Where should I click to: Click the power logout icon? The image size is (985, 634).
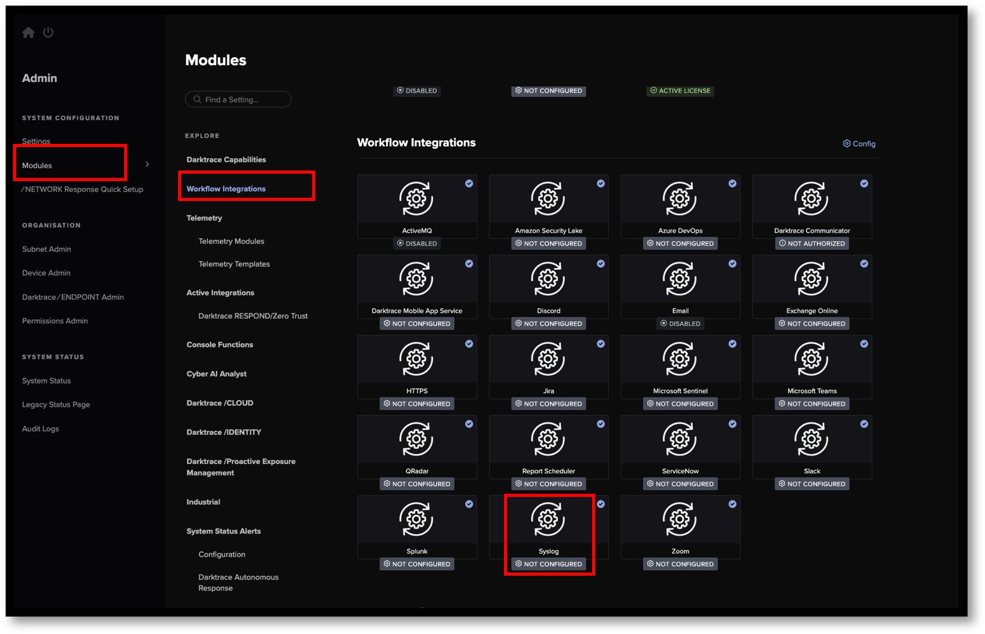[x=48, y=32]
